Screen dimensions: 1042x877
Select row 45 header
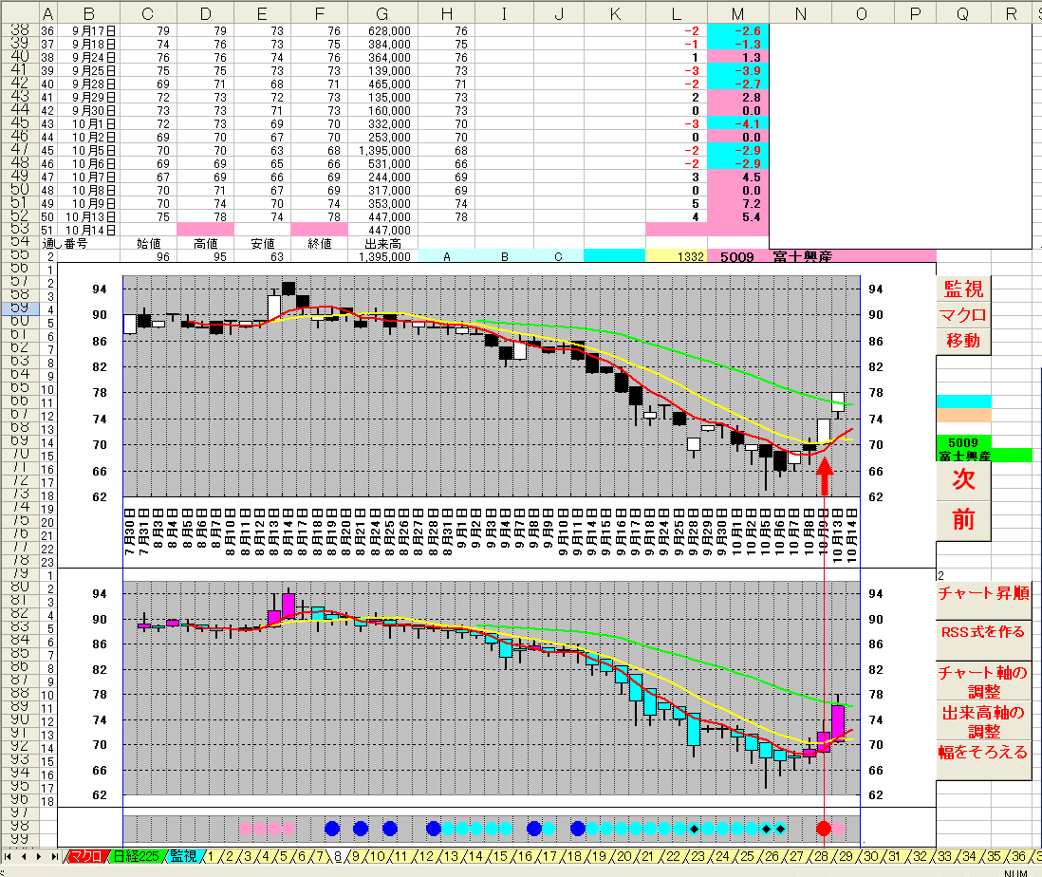tap(20, 123)
